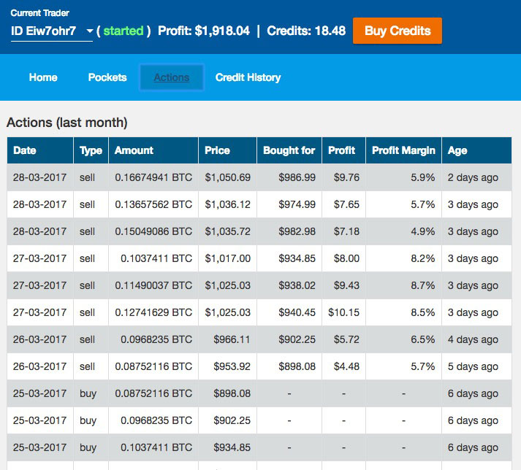Select amount 0.16674941 BTC cell
The image size is (521, 470).
(x=153, y=177)
